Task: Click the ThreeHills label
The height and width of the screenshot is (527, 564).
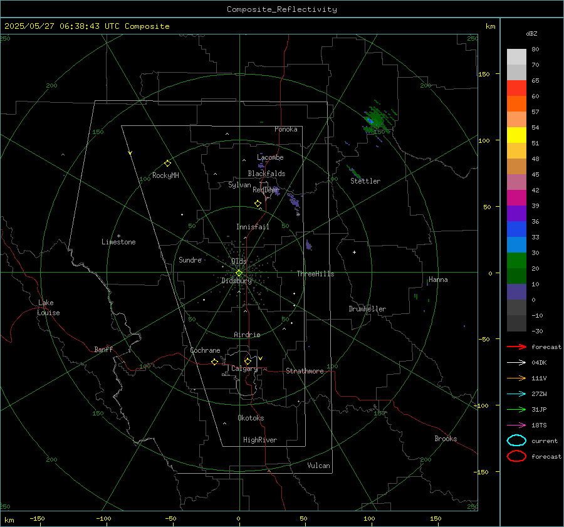Action: 315,274
